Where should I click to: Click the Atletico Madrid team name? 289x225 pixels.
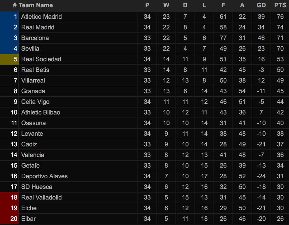click(42, 17)
